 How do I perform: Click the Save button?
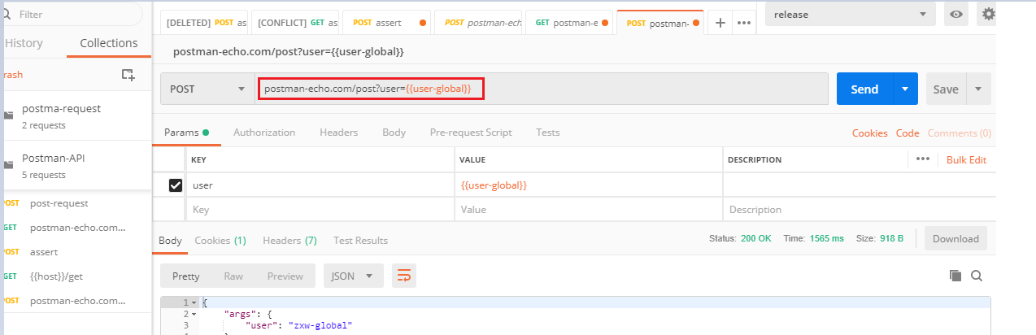pos(946,89)
